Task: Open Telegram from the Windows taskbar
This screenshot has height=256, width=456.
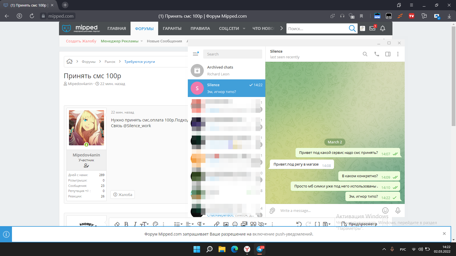Action: [x=260, y=249]
